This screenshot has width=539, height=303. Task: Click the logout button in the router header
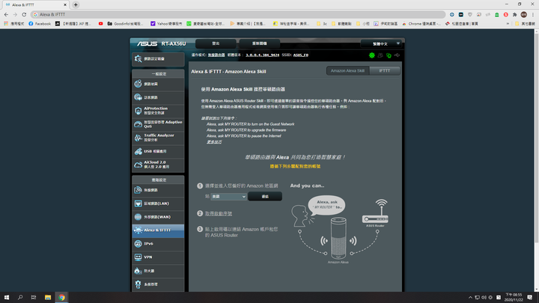216,43
